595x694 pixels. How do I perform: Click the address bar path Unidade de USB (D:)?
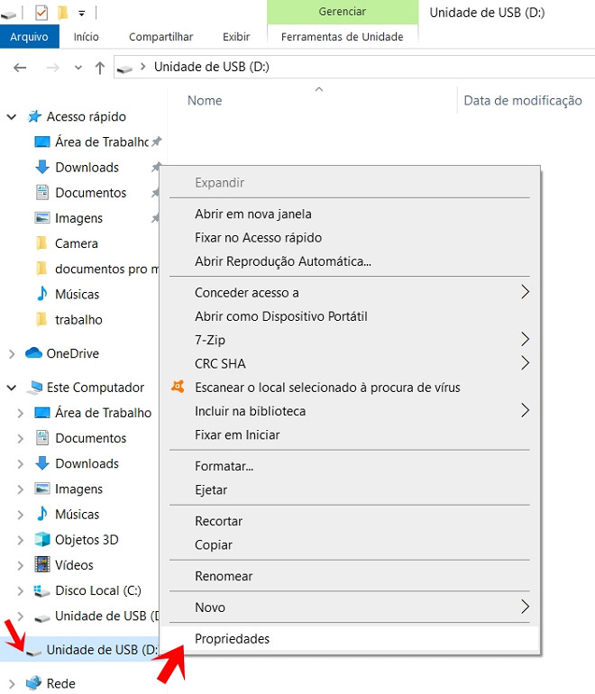(x=212, y=67)
